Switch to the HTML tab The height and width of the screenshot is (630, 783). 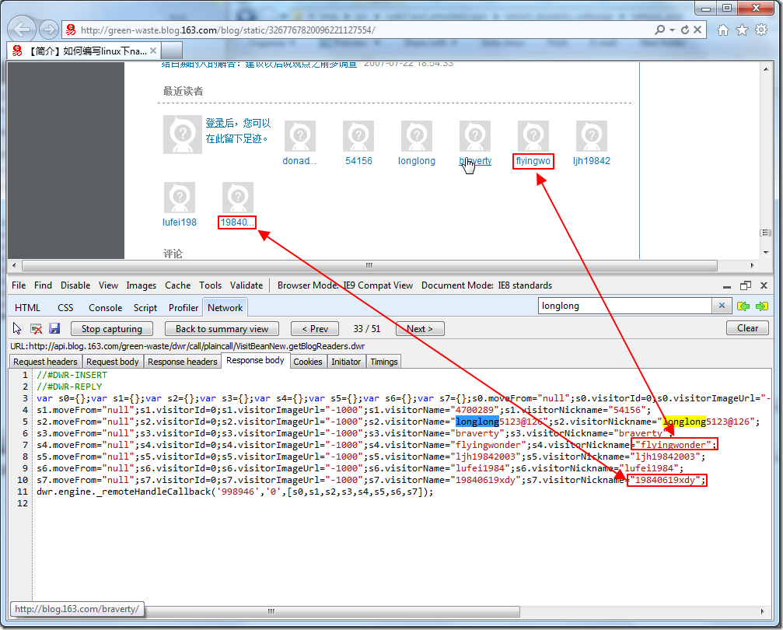coord(27,308)
